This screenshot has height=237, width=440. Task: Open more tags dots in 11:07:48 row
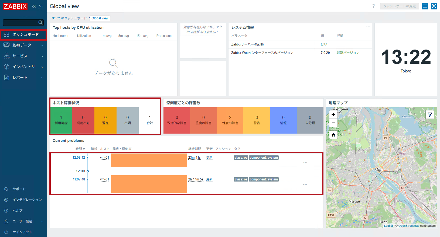coord(305,185)
